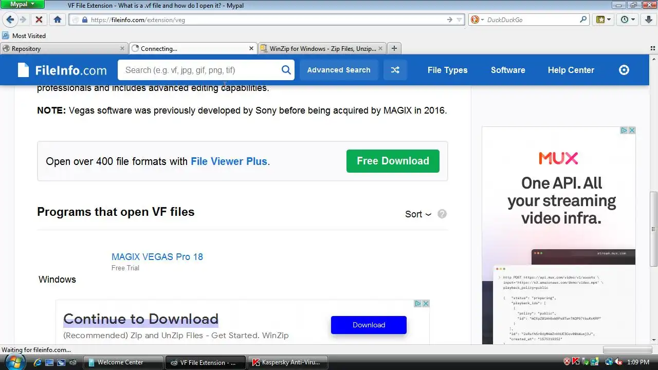Open a new tab with the plus button
This screenshot has width=658, height=370.
(394, 48)
